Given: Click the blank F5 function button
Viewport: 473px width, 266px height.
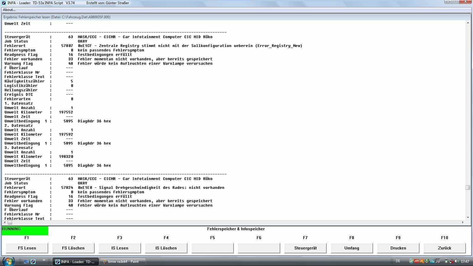Looking at the screenshot, I should tap(213, 248).
